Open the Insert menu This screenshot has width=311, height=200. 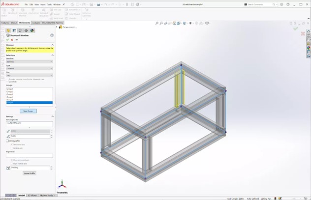tap(43, 4)
